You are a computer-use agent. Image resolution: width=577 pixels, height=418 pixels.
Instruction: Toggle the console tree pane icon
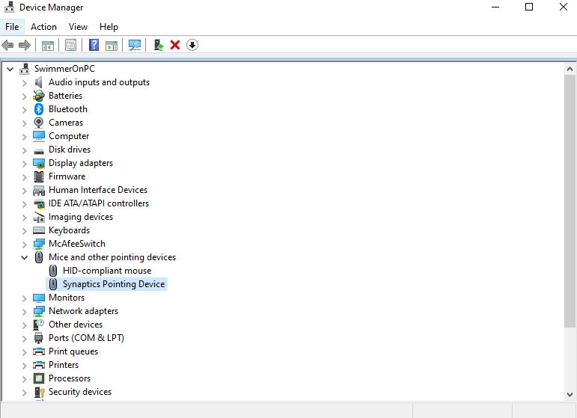point(48,46)
